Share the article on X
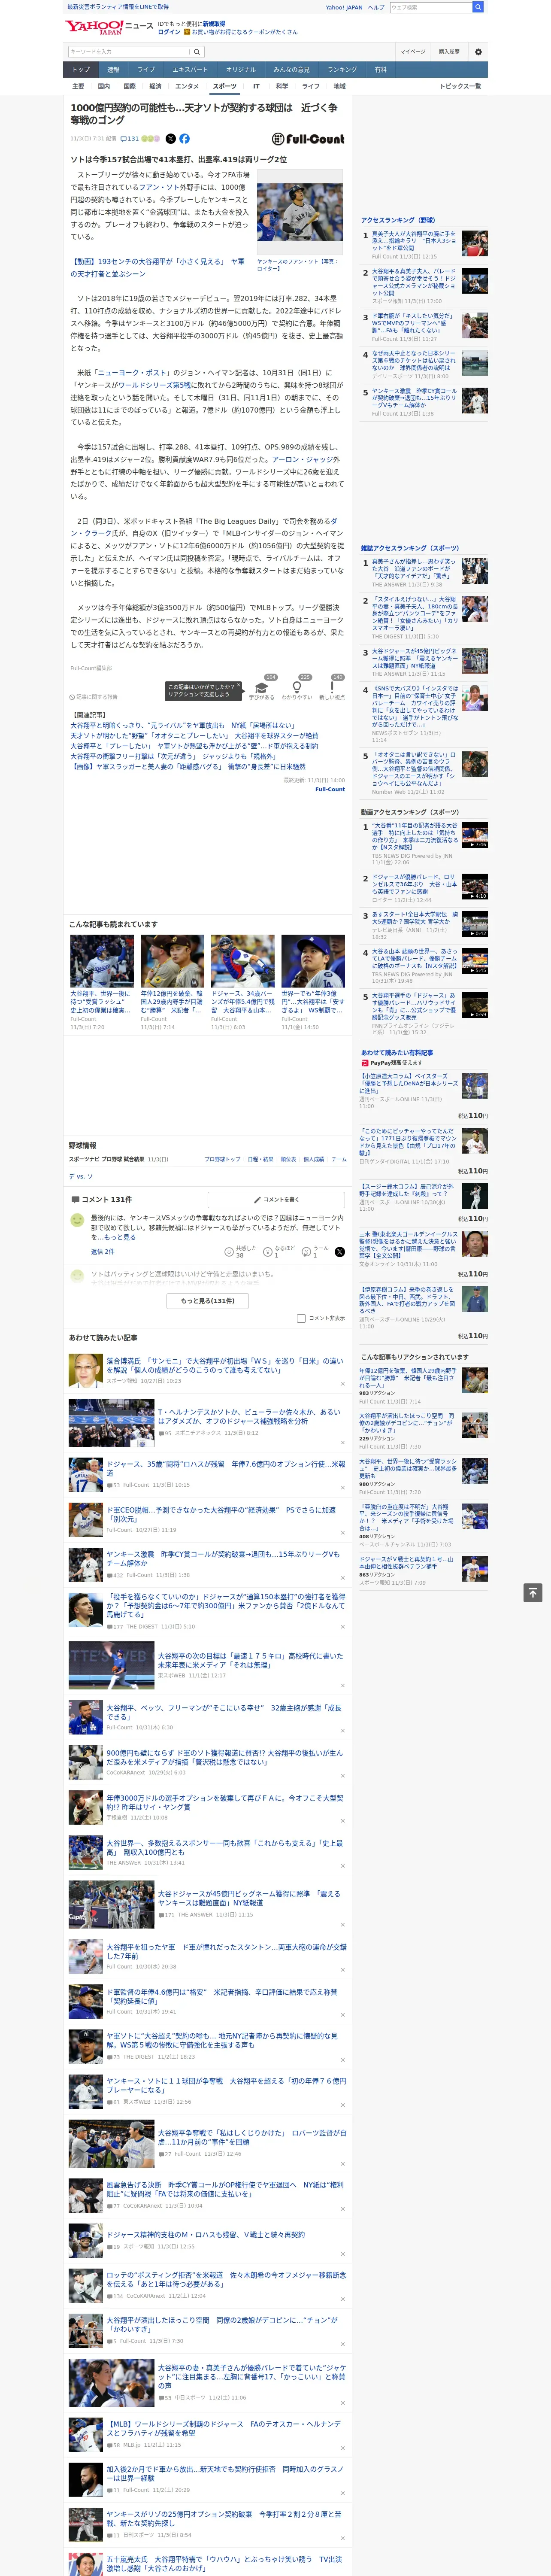 (170, 139)
